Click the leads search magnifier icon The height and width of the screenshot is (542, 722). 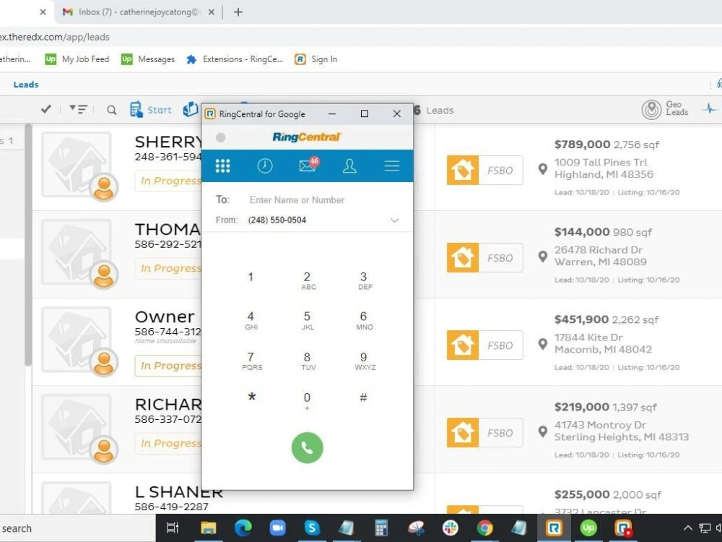[111, 110]
